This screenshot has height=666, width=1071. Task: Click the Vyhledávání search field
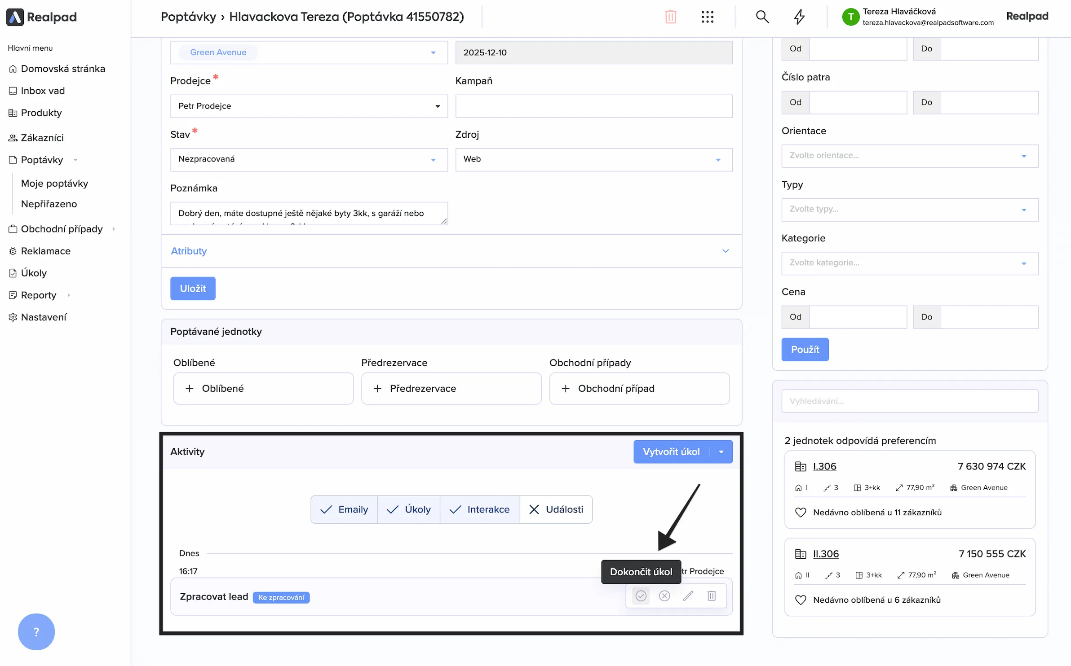click(909, 401)
